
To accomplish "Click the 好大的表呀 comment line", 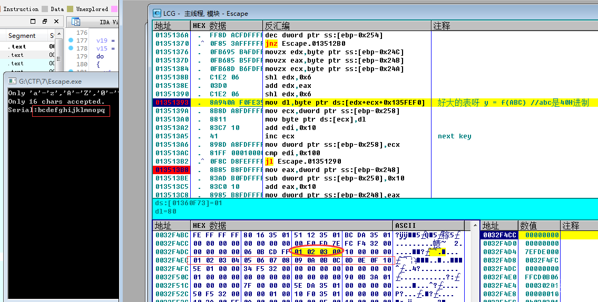I will tap(513, 103).
